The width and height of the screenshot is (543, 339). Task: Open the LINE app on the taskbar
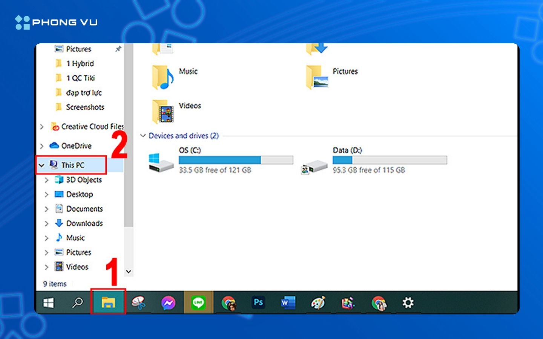click(198, 302)
